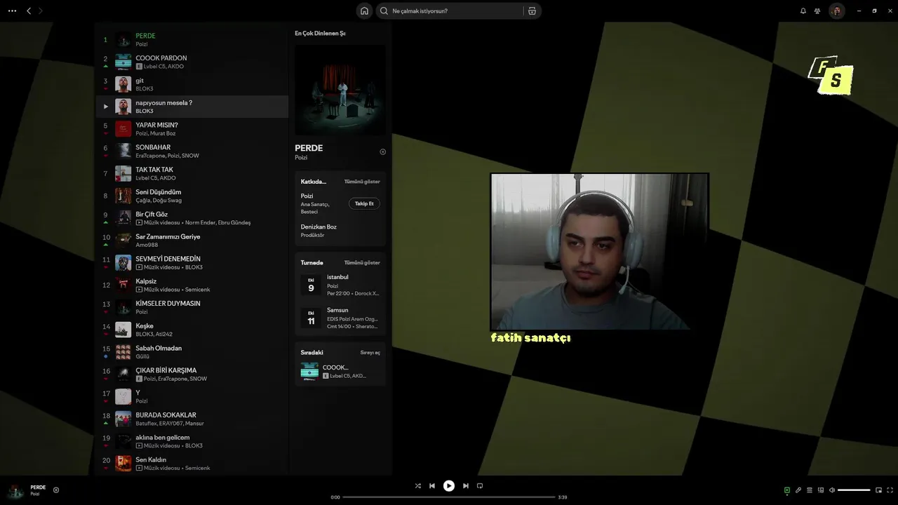This screenshot has width=898, height=505.
Task: Open the İstanbul Eki 9 concert
Action: coord(340,285)
